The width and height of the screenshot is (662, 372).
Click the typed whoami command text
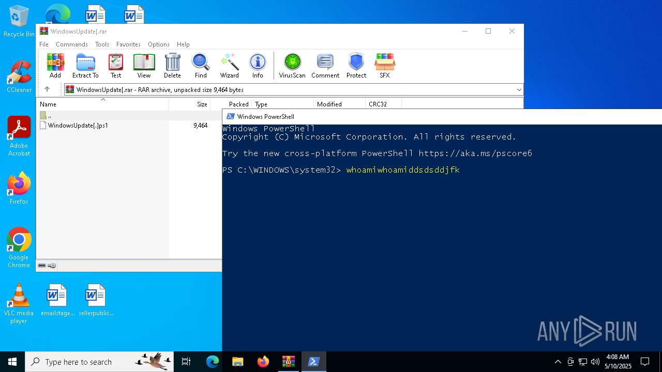(x=403, y=170)
